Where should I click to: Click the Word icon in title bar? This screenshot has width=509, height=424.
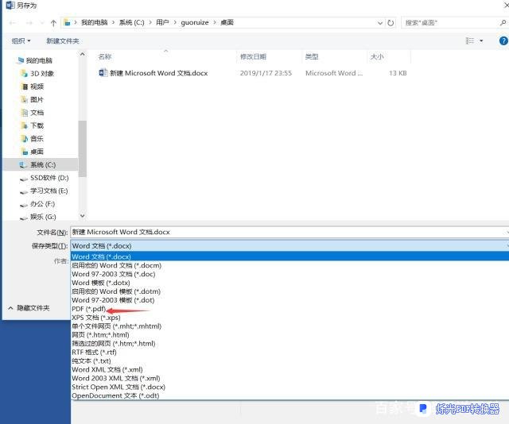point(10,5)
